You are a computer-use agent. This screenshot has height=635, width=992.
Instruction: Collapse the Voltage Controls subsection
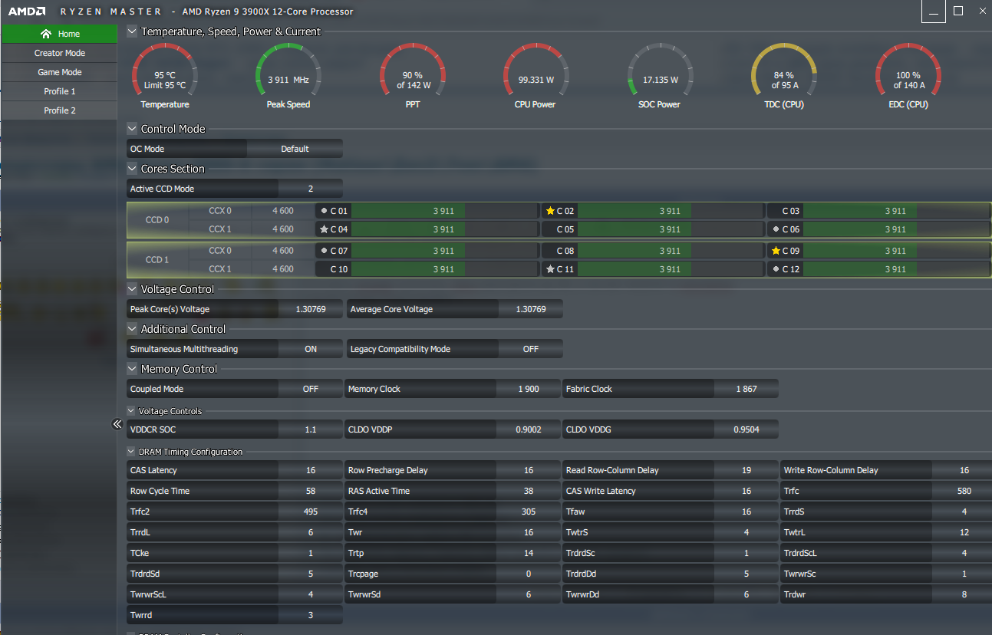[x=131, y=411]
